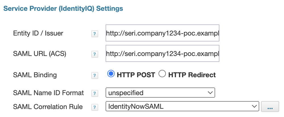Choose the HTTP Redirect radio button

point(162,74)
